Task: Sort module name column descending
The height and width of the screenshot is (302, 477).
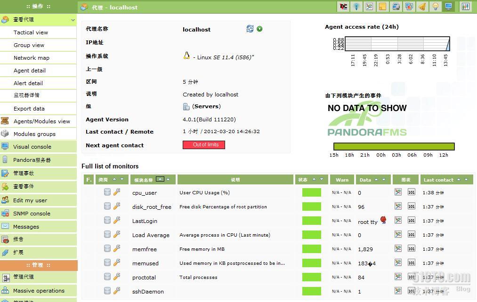Action: [x=168, y=179]
